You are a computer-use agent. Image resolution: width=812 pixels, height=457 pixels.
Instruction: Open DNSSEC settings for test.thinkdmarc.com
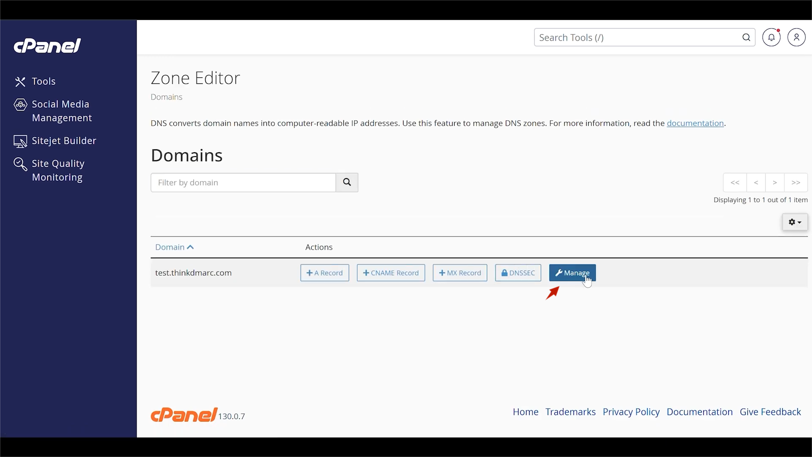[x=518, y=273]
